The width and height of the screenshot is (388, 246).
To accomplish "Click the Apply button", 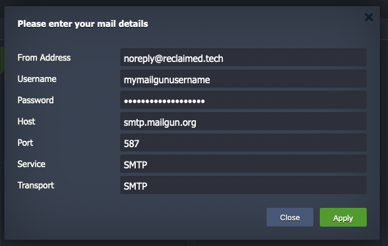I will click(343, 217).
